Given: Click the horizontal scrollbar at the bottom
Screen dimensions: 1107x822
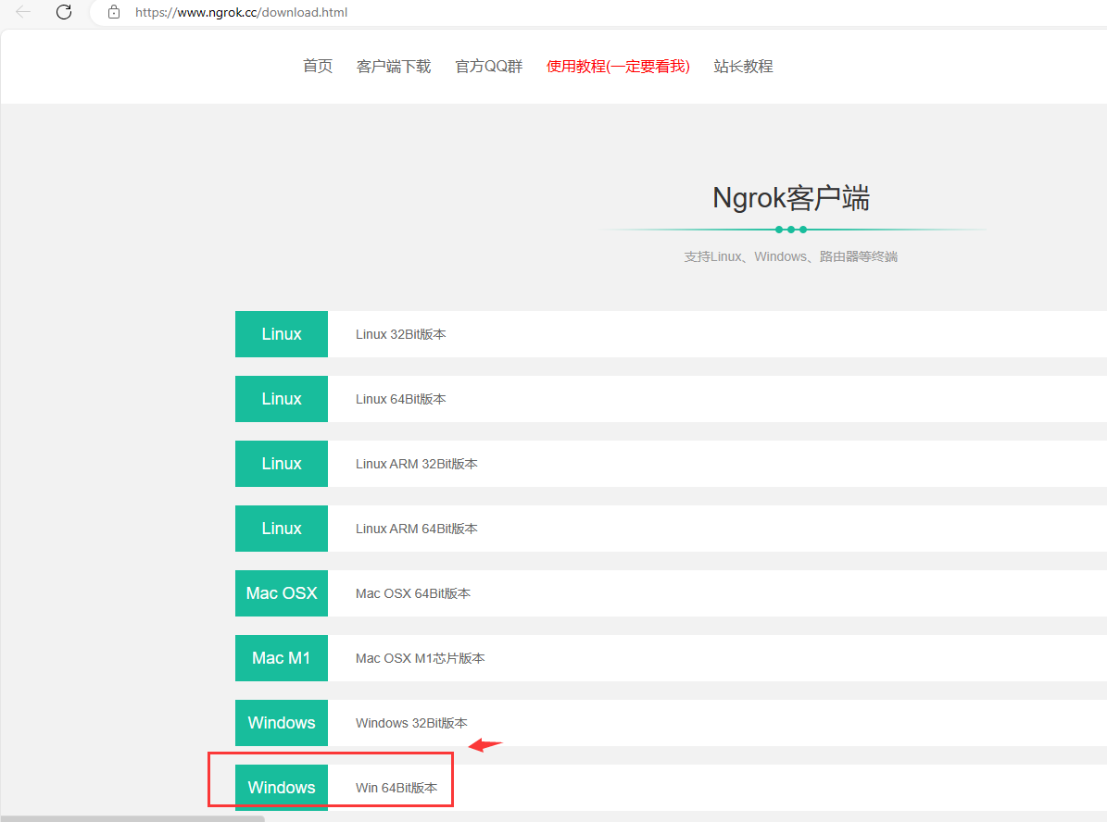Looking at the screenshot, I should [132, 818].
